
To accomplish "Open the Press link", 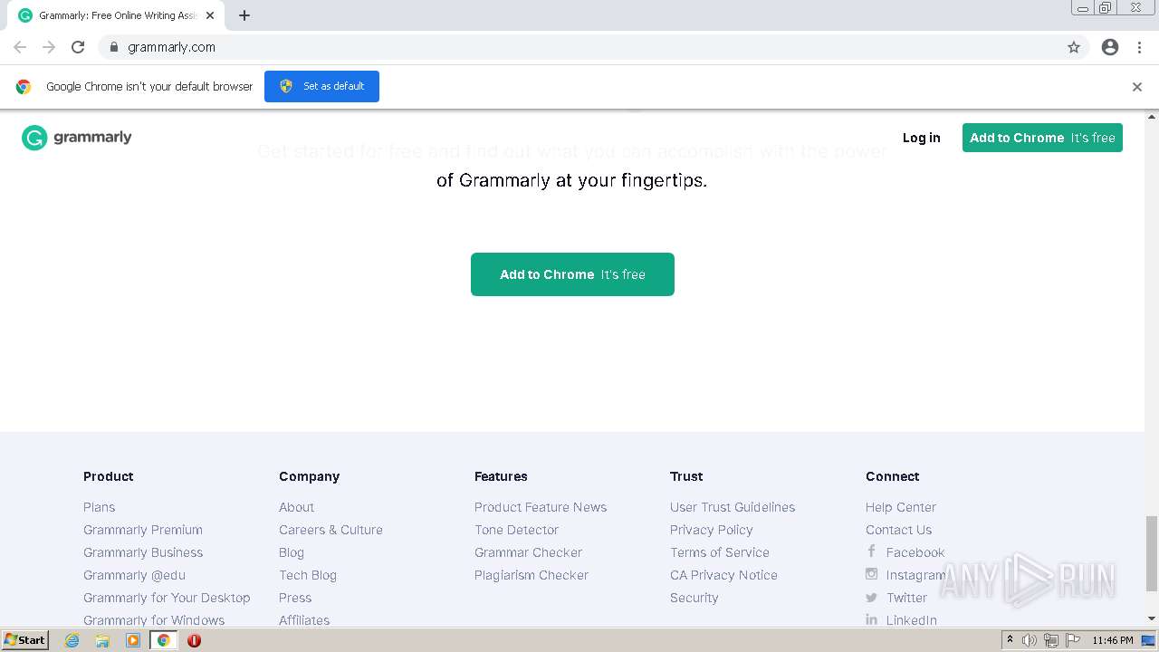I will click(x=295, y=598).
